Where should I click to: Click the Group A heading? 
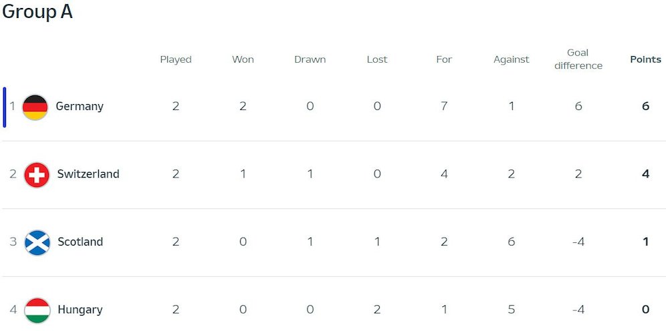click(37, 13)
